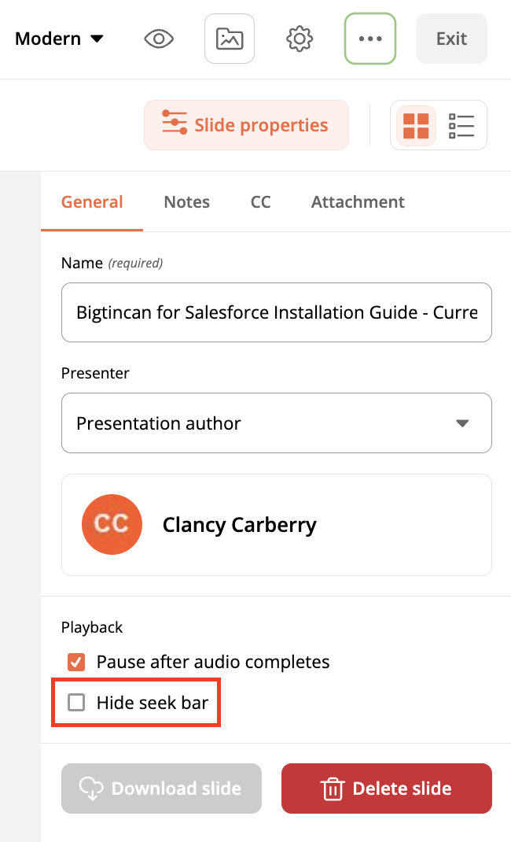The height and width of the screenshot is (842, 511).
Task: Click the Slide properties button
Action: click(x=246, y=125)
